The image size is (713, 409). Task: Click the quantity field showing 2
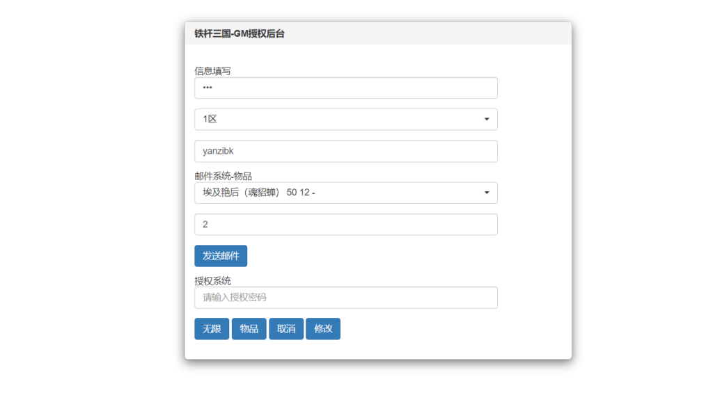pos(345,225)
